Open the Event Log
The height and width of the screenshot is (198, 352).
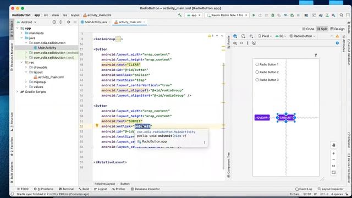click(304, 189)
